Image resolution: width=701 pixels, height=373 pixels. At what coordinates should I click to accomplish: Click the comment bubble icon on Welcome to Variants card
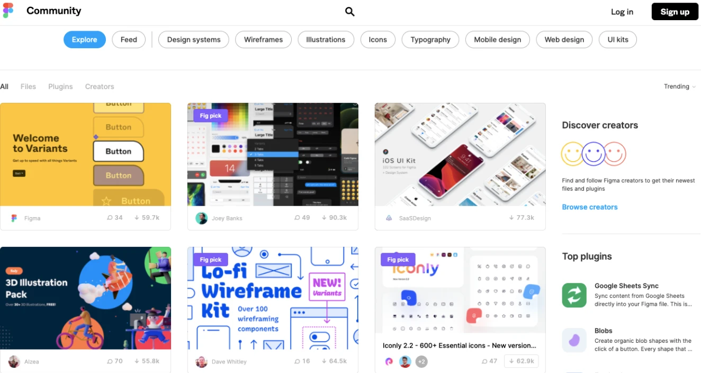109,217
